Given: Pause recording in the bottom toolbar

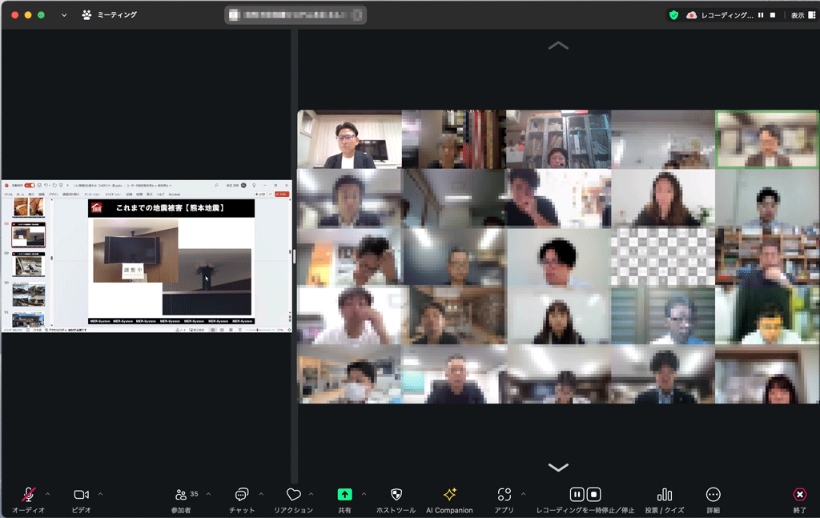Looking at the screenshot, I should [x=576, y=495].
